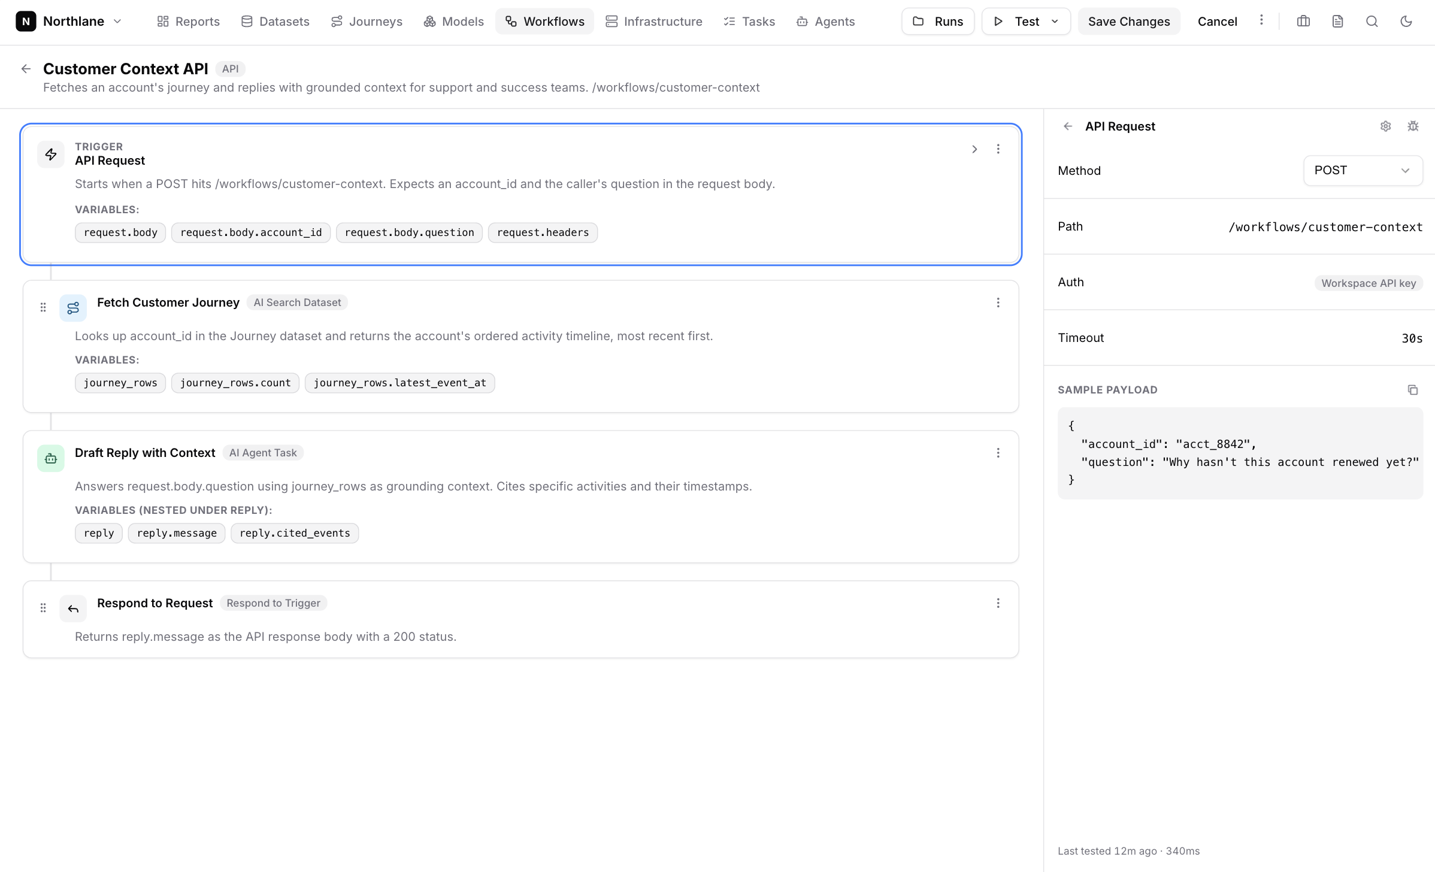Open Fetch Customer Journey options menu
The width and height of the screenshot is (1435, 872).
[x=998, y=303]
